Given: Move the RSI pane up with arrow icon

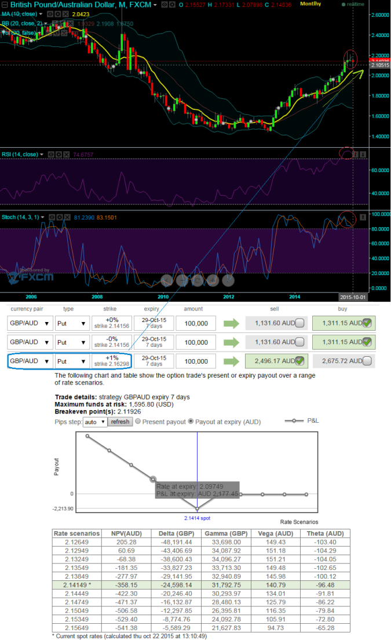Looking at the screenshot, I should point(356,154).
